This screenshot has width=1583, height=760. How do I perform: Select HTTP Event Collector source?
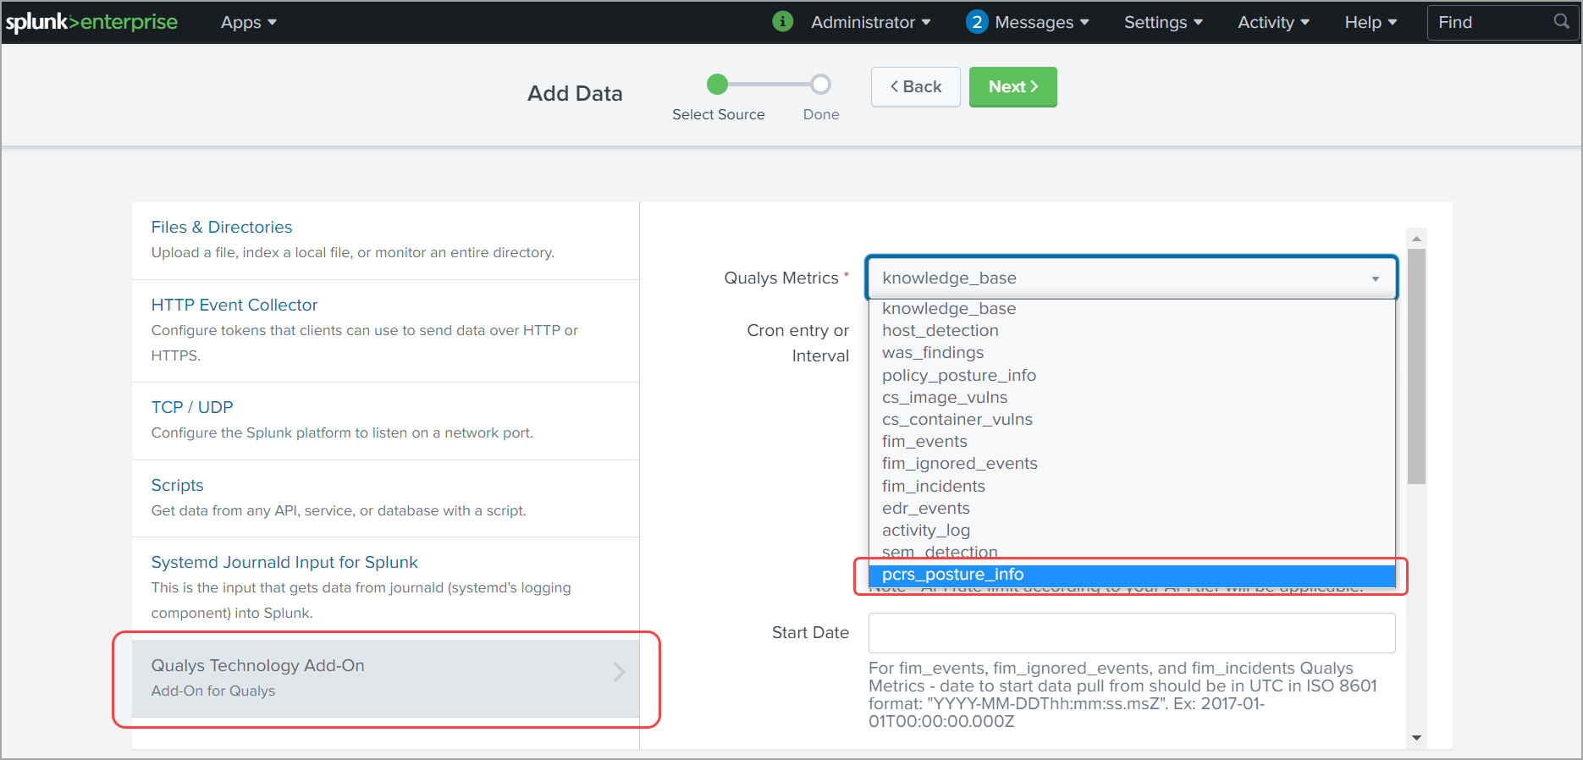pyautogui.click(x=234, y=305)
